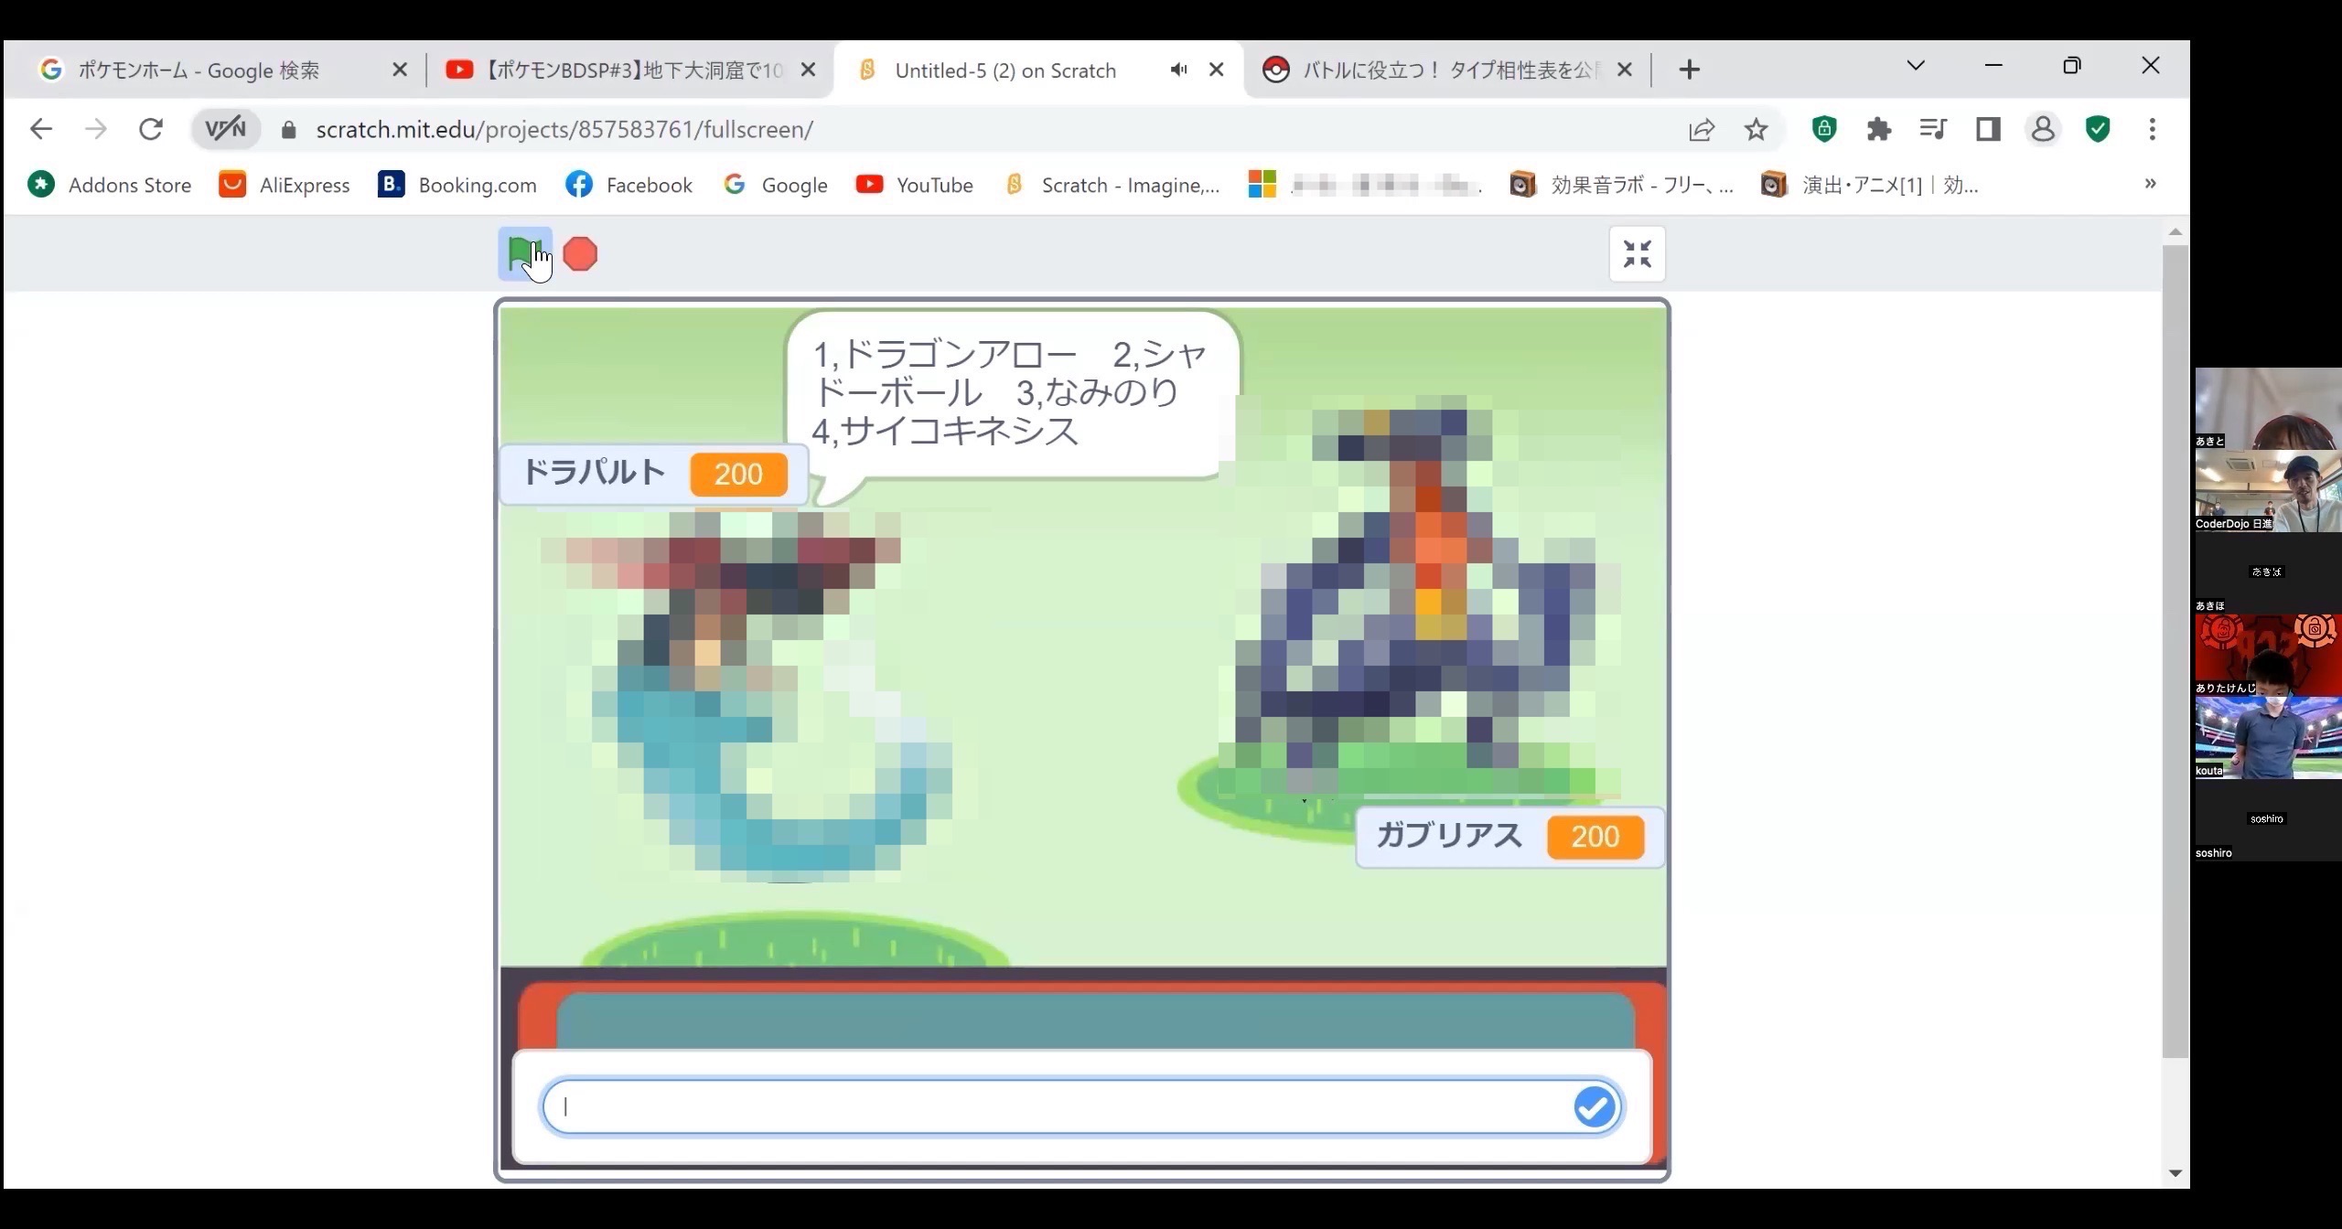Open the tab search dropdown chevron

(1916, 66)
